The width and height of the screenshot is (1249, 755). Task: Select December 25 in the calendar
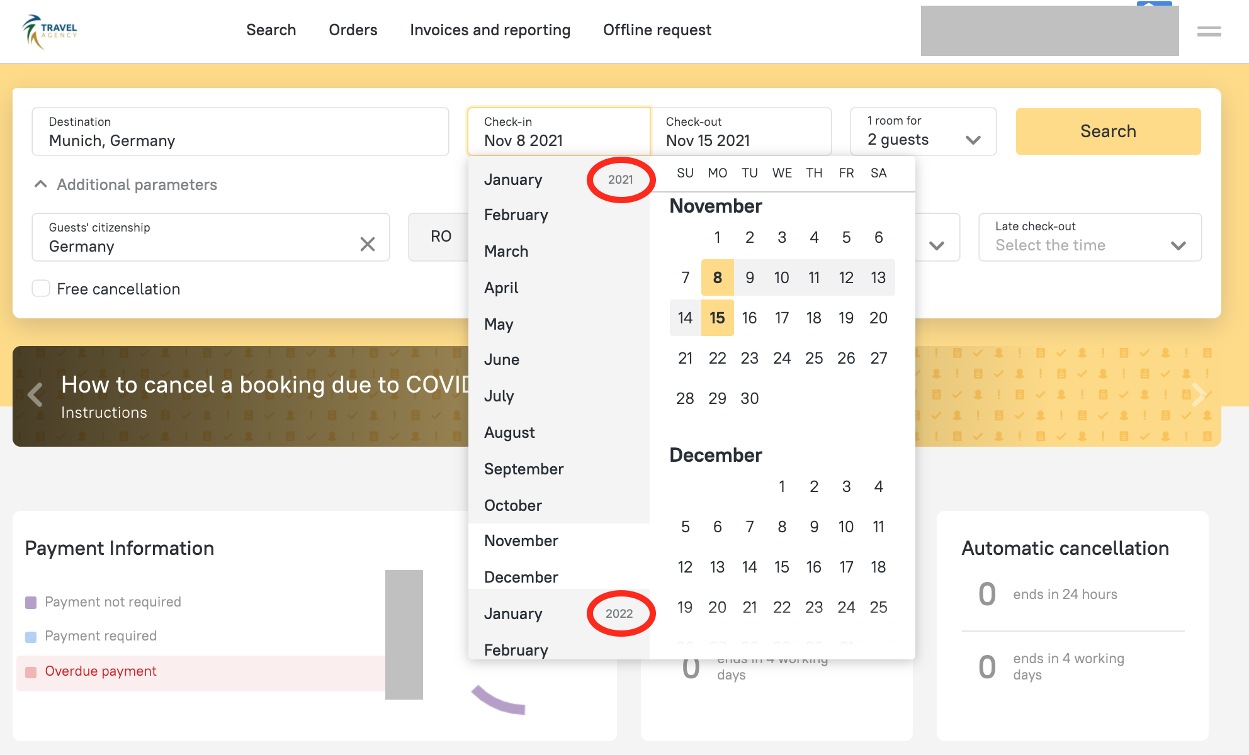coord(878,607)
